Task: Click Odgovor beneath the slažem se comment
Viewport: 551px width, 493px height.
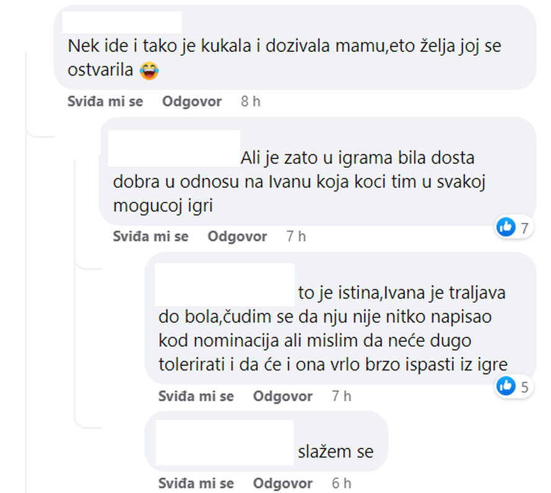Action: 282,483
